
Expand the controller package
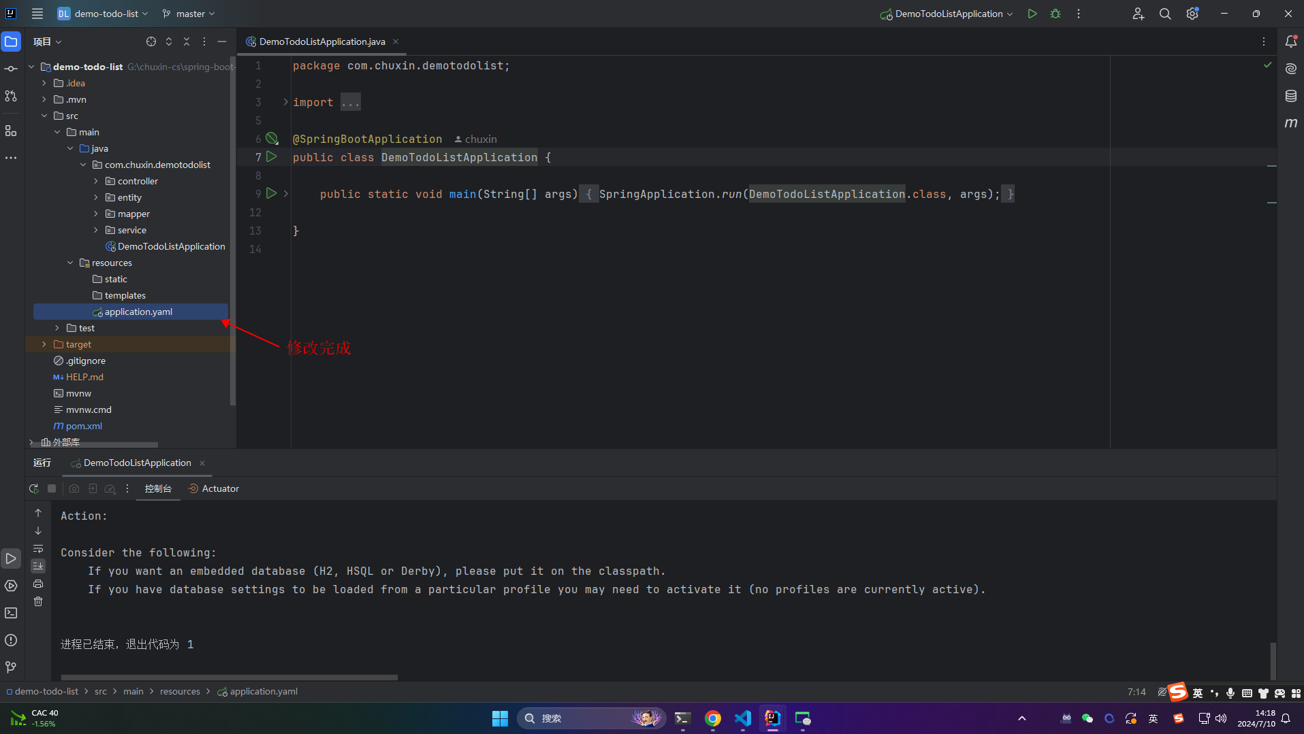click(x=96, y=181)
